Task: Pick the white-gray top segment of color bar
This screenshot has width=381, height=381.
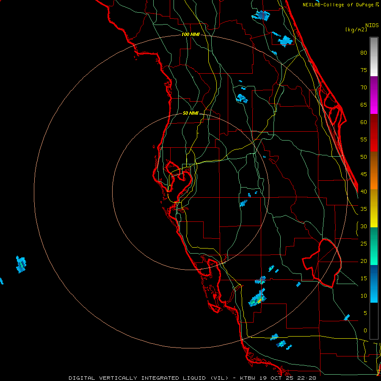Action: pos(374,57)
